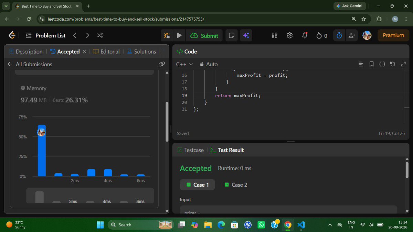The image size is (413, 232).
Task: Open Chrome extensions puzzle icon
Action: pyautogui.click(x=379, y=19)
